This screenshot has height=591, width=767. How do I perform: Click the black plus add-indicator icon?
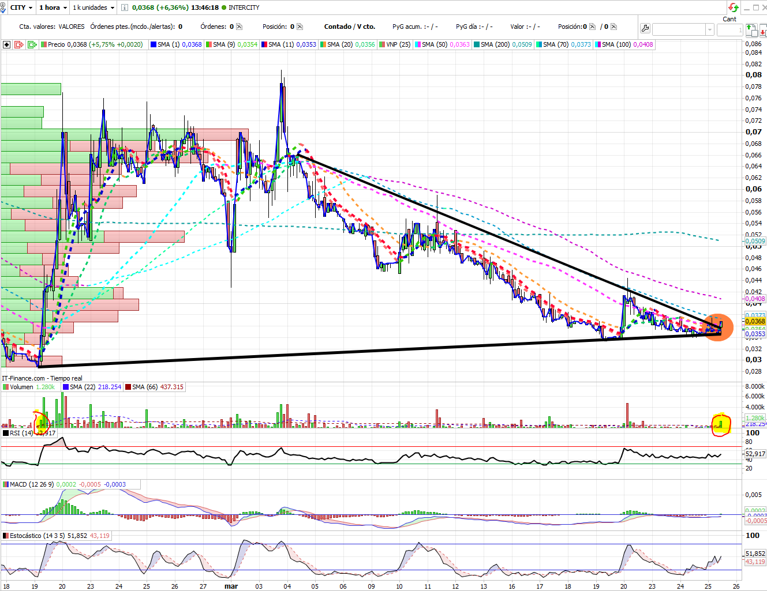tap(7, 44)
